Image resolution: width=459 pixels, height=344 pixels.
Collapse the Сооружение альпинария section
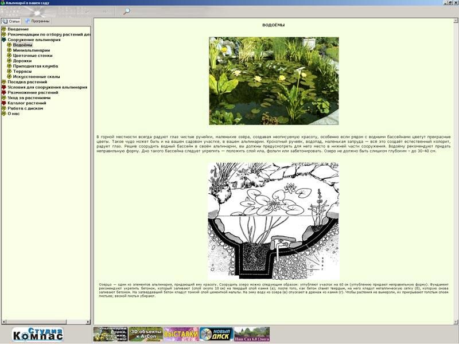[x=4, y=40]
